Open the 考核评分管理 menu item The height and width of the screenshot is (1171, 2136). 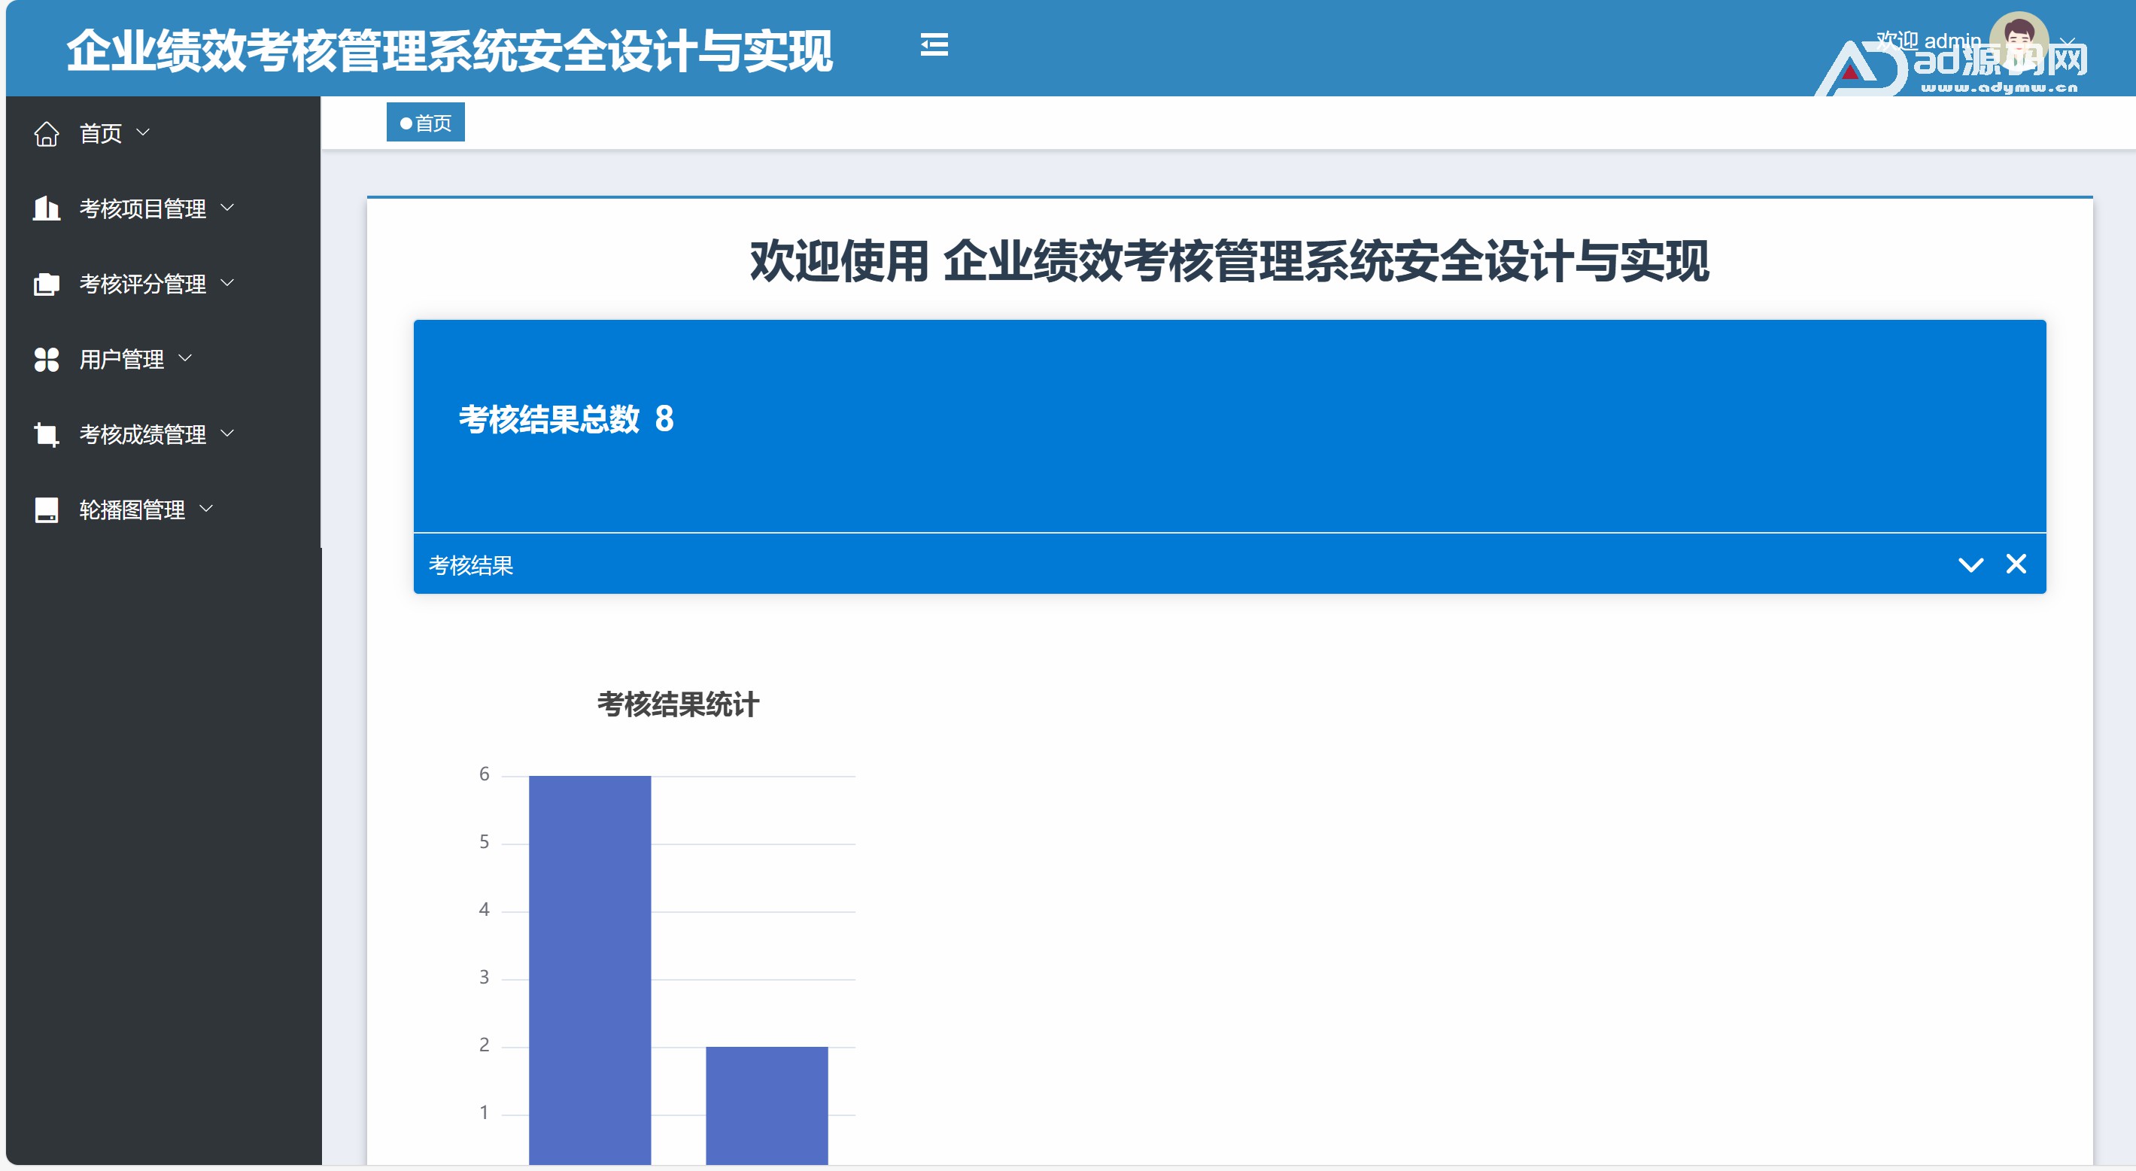(x=141, y=284)
